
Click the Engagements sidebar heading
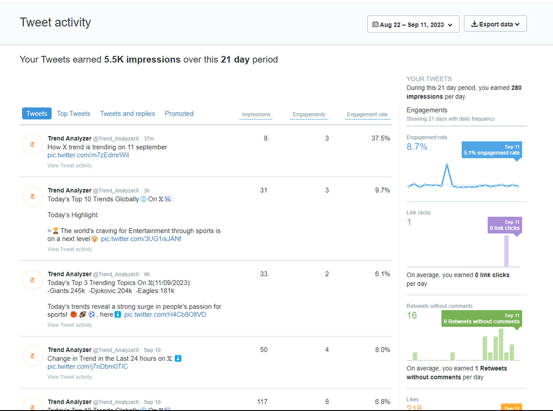(427, 110)
